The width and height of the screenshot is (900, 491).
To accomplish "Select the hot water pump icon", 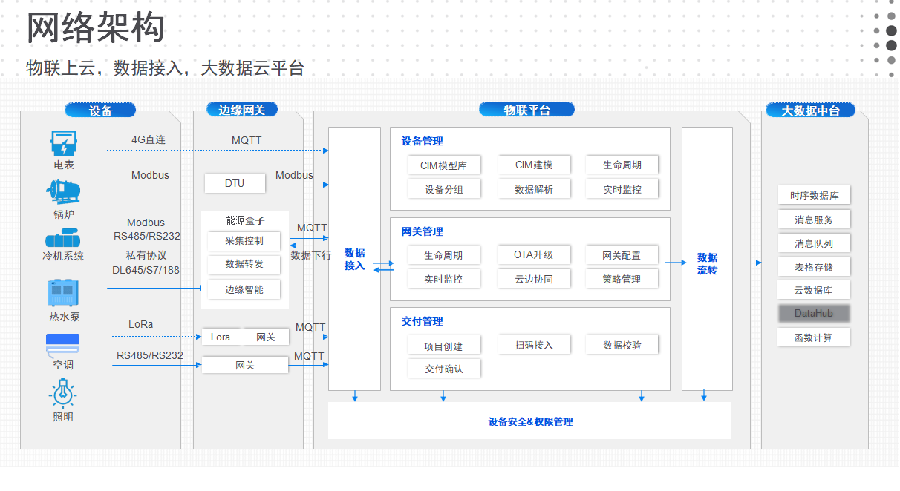I will click(64, 293).
